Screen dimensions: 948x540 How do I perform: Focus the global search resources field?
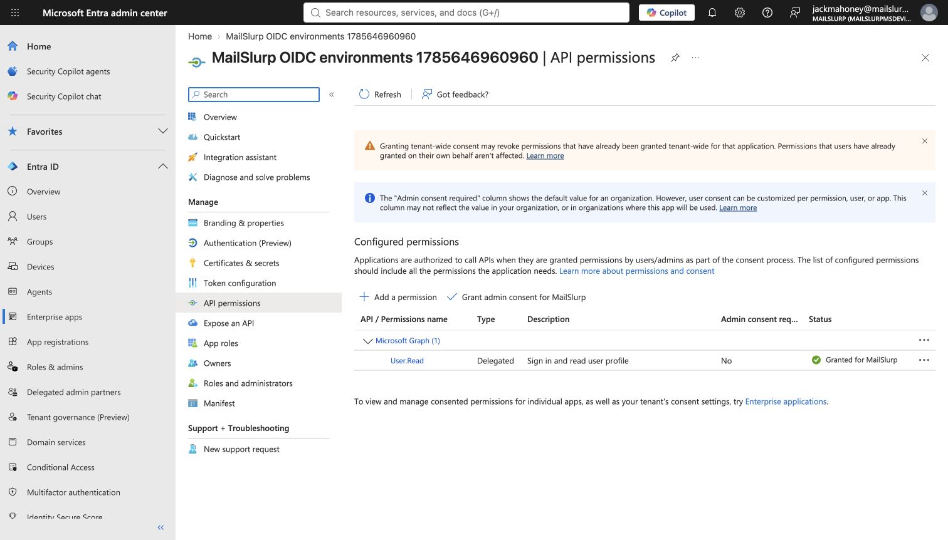click(466, 13)
